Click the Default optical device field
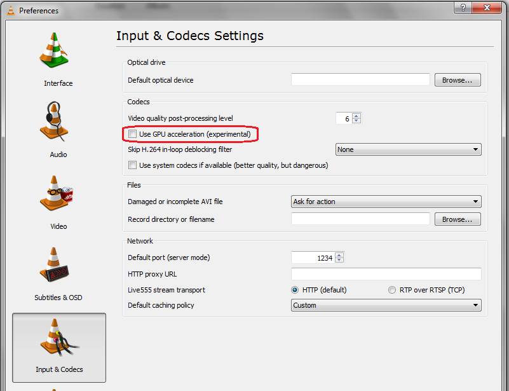This screenshot has width=509, height=391. (361, 80)
